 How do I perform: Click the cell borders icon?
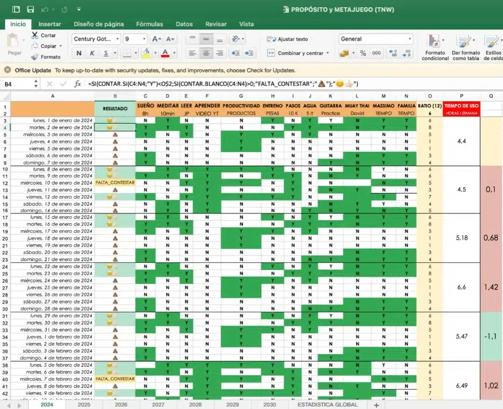(x=127, y=53)
